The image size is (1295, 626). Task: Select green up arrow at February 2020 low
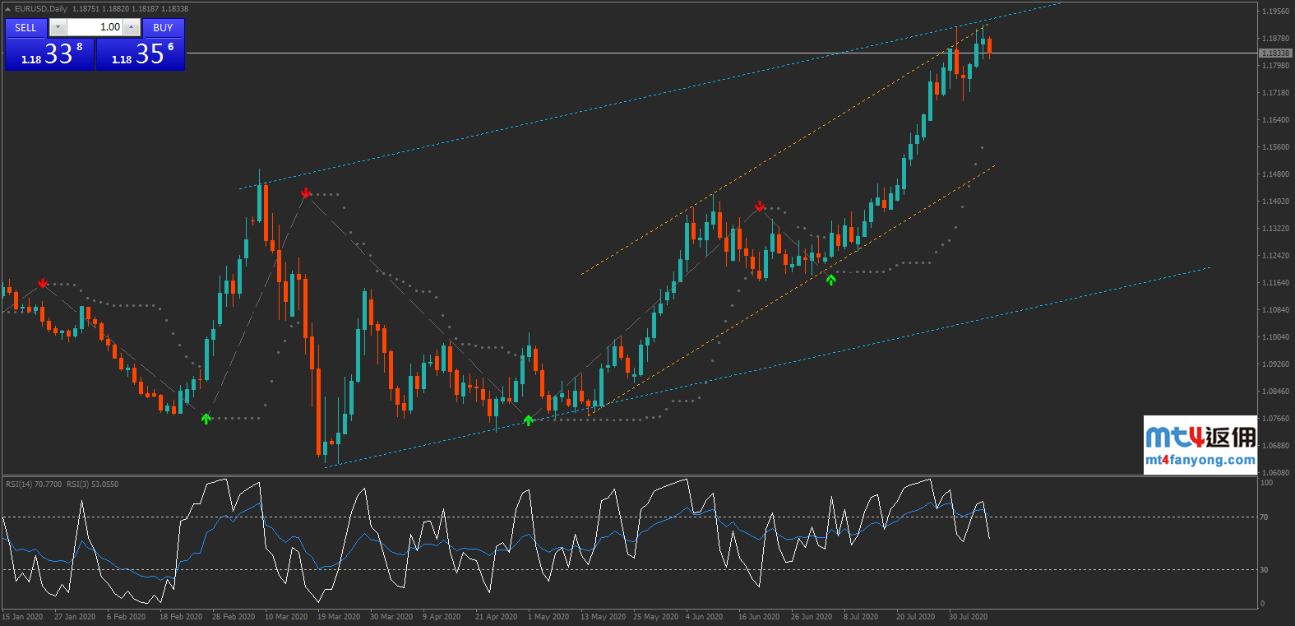[x=206, y=419]
